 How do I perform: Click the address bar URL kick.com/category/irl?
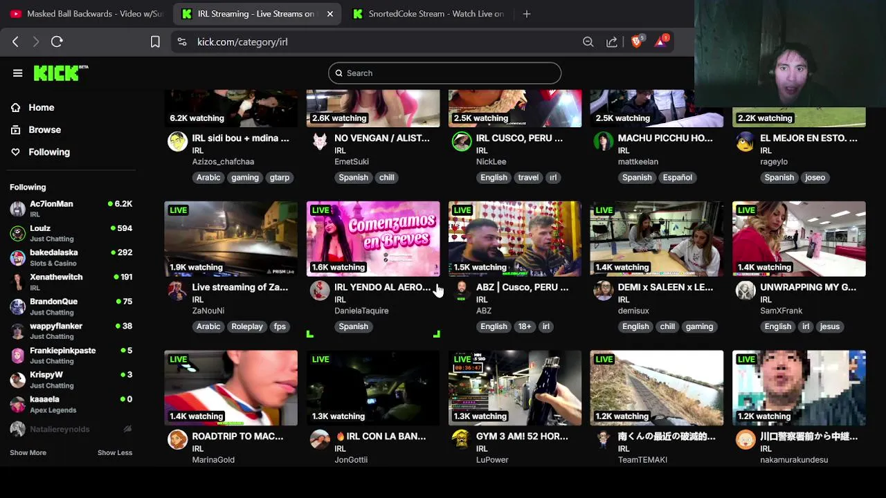(x=242, y=41)
